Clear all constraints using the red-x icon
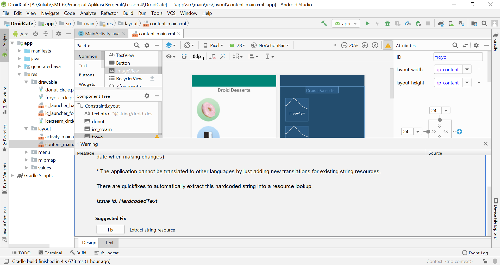The width and height of the screenshot is (500, 265). (213, 56)
